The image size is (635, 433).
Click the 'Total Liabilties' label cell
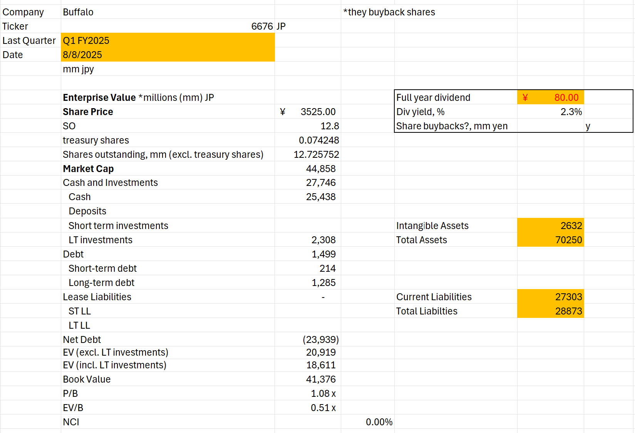coord(456,311)
